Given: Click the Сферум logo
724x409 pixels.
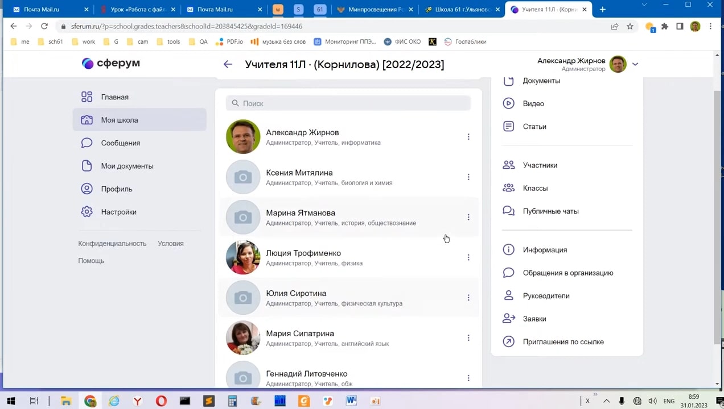Looking at the screenshot, I should click(111, 63).
